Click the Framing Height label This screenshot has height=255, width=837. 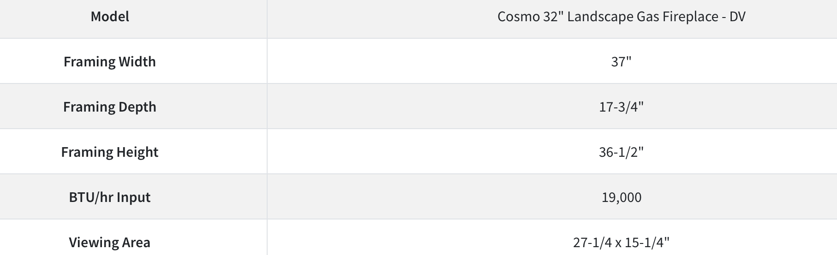[110, 152]
